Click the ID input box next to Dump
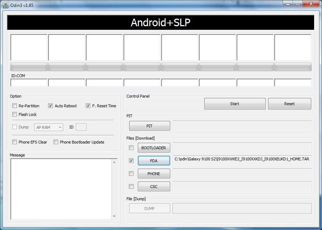The image size is (322, 230). [x=81, y=127]
